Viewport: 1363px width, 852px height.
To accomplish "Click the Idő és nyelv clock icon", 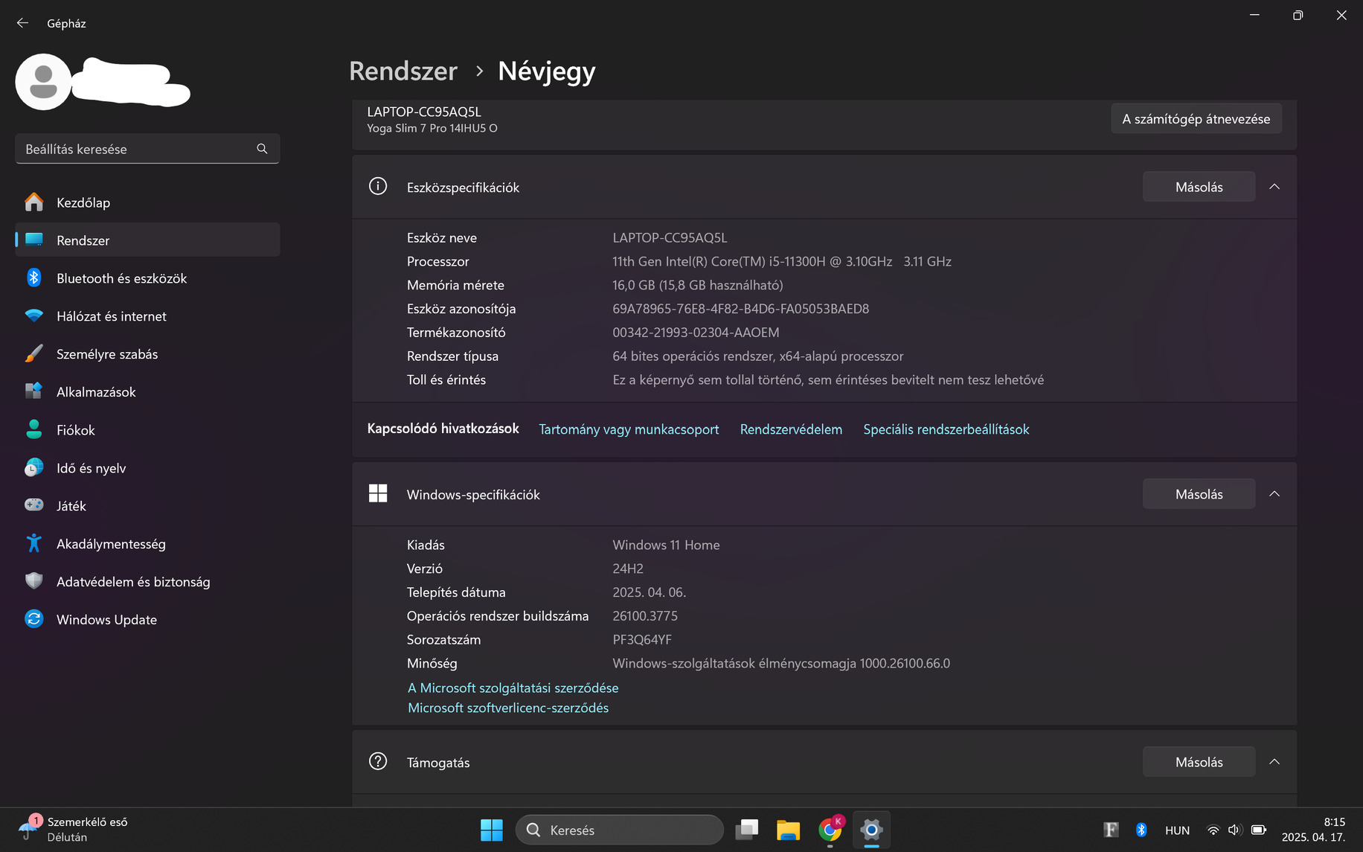I will click(34, 467).
